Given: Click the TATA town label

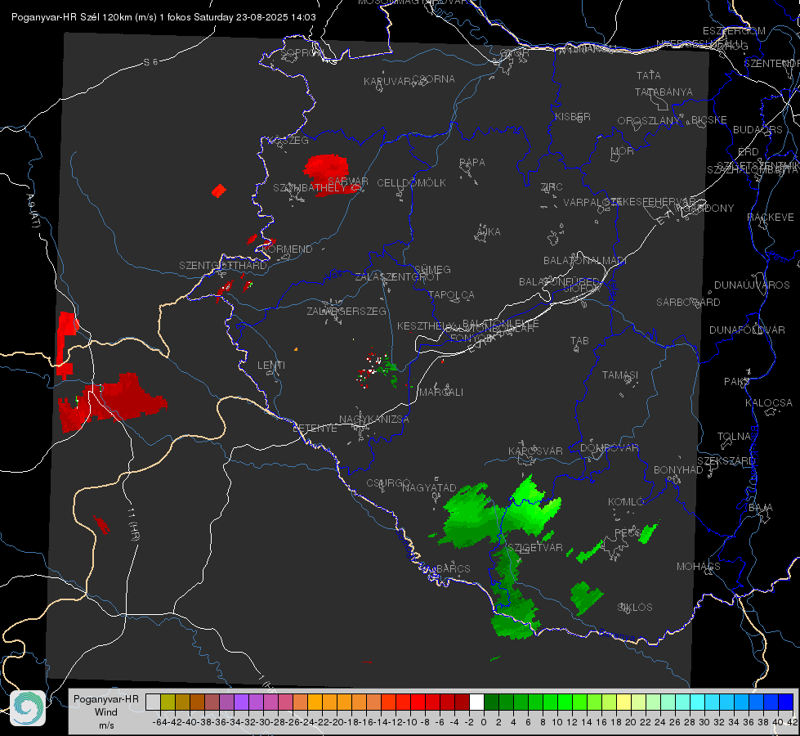Looking at the screenshot, I should tap(649, 75).
